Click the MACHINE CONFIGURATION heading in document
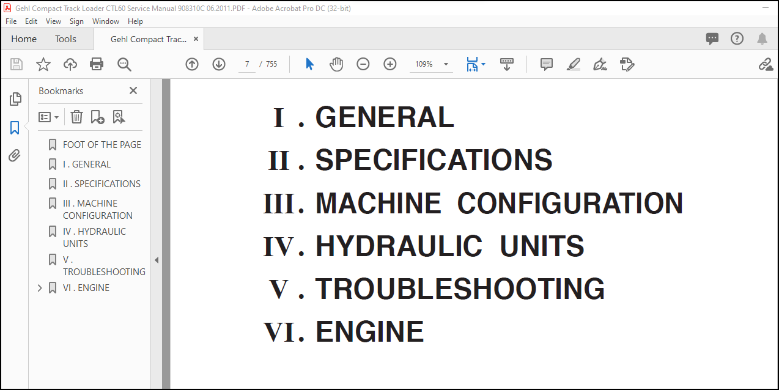The width and height of the screenshot is (779, 390). (x=499, y=204)
